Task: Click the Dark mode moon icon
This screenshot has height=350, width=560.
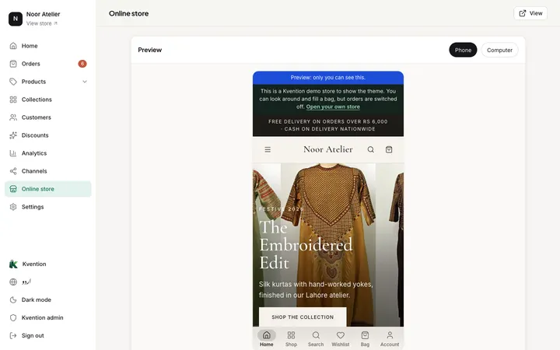Action: [13, 299]
